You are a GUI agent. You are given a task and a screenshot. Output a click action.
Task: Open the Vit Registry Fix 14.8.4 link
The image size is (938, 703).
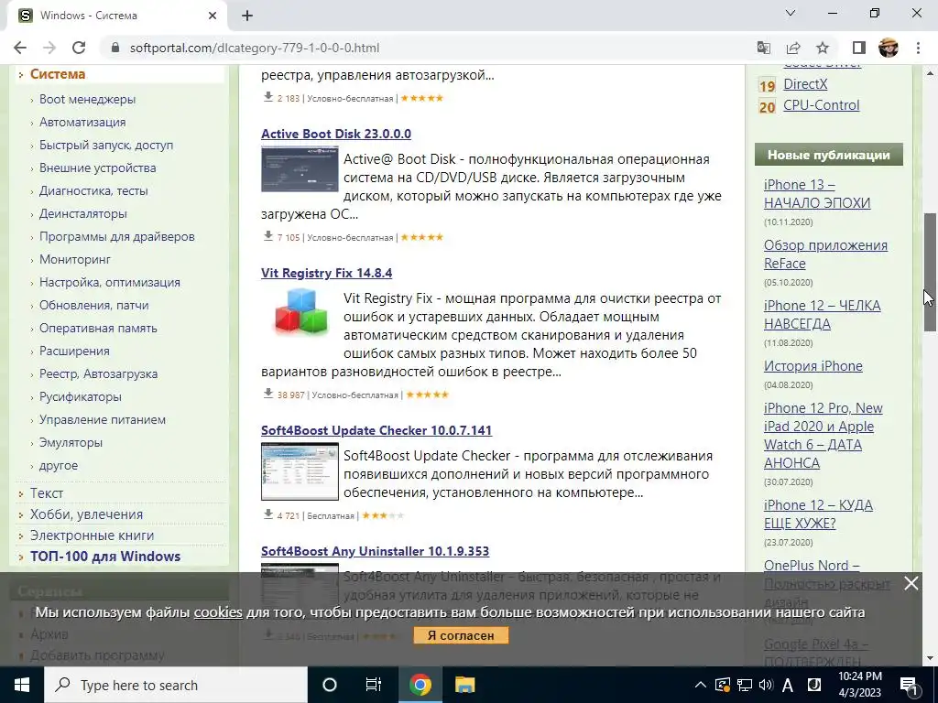[327, 273]
